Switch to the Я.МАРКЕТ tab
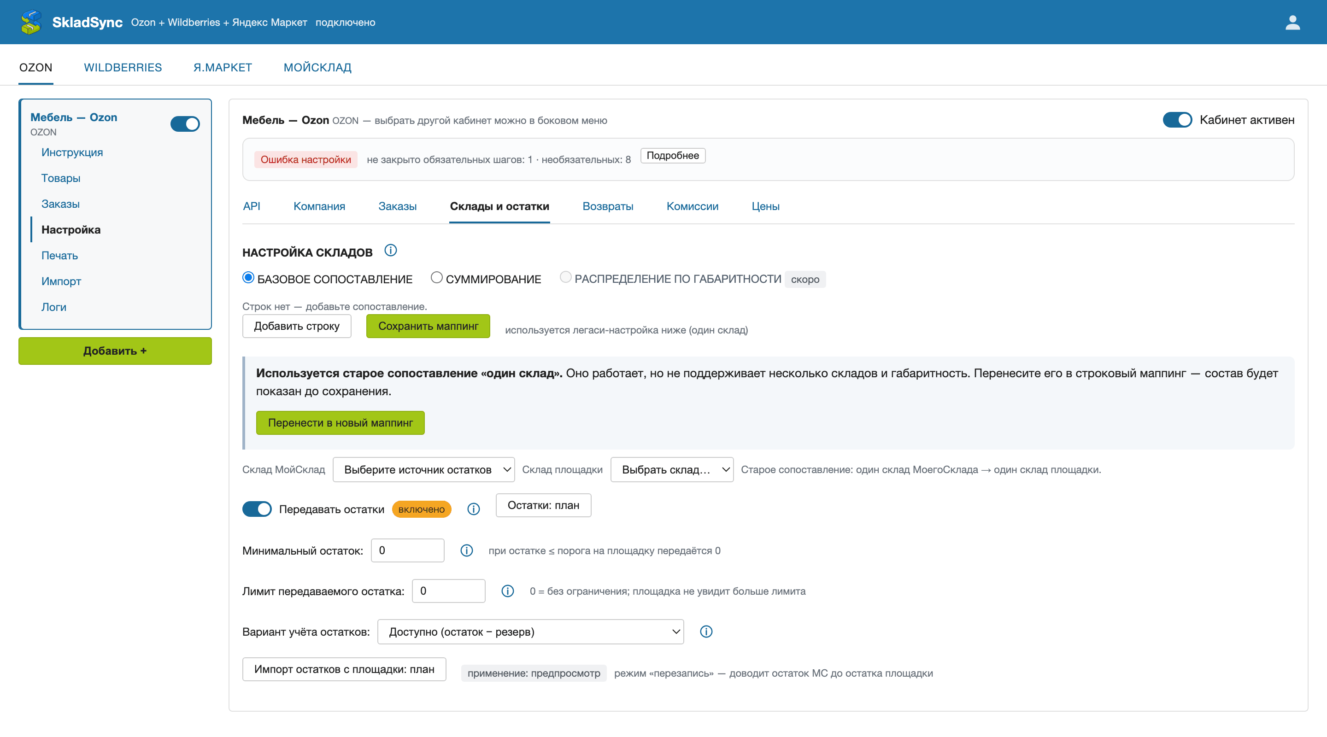 223,67
